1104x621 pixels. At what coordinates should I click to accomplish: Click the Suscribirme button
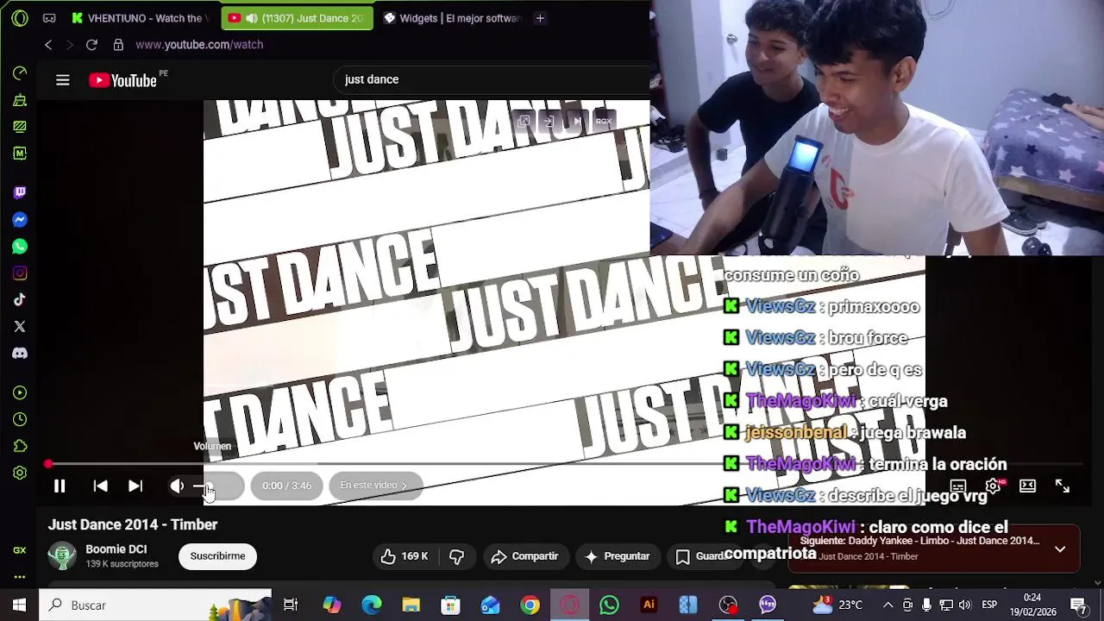[217, 556]
